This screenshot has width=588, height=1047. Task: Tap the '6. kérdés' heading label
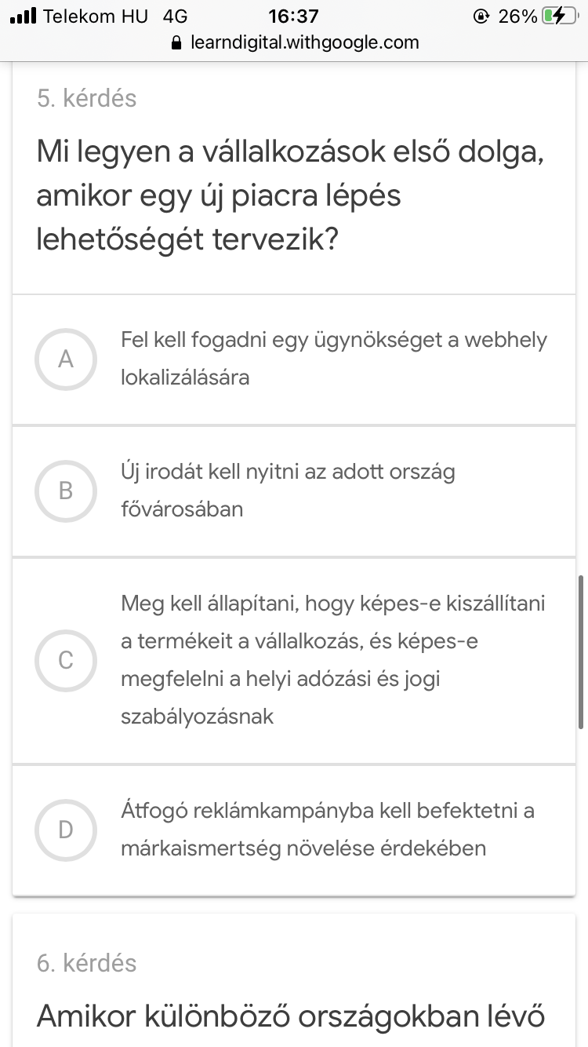coord(87,963)
